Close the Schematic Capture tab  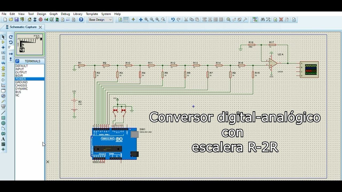click(40, 27)
